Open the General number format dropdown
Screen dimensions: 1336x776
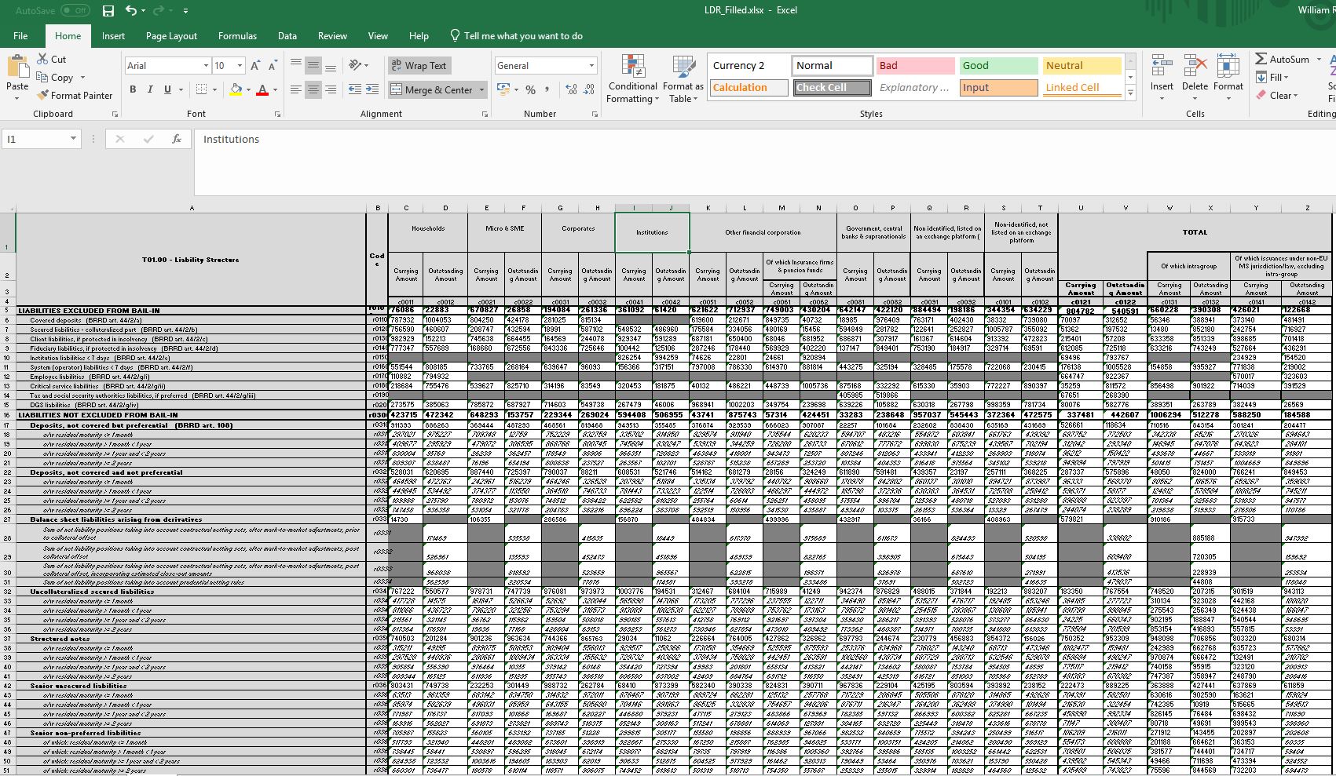click(x=589, y=65)
